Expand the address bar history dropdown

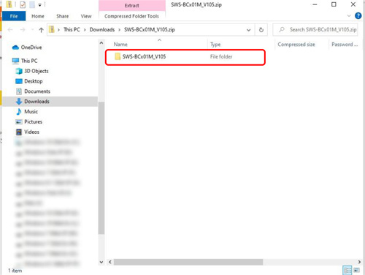[x=248, y=30]
